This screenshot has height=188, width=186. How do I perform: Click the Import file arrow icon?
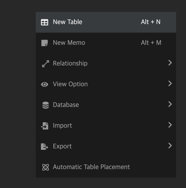(45, 126)
